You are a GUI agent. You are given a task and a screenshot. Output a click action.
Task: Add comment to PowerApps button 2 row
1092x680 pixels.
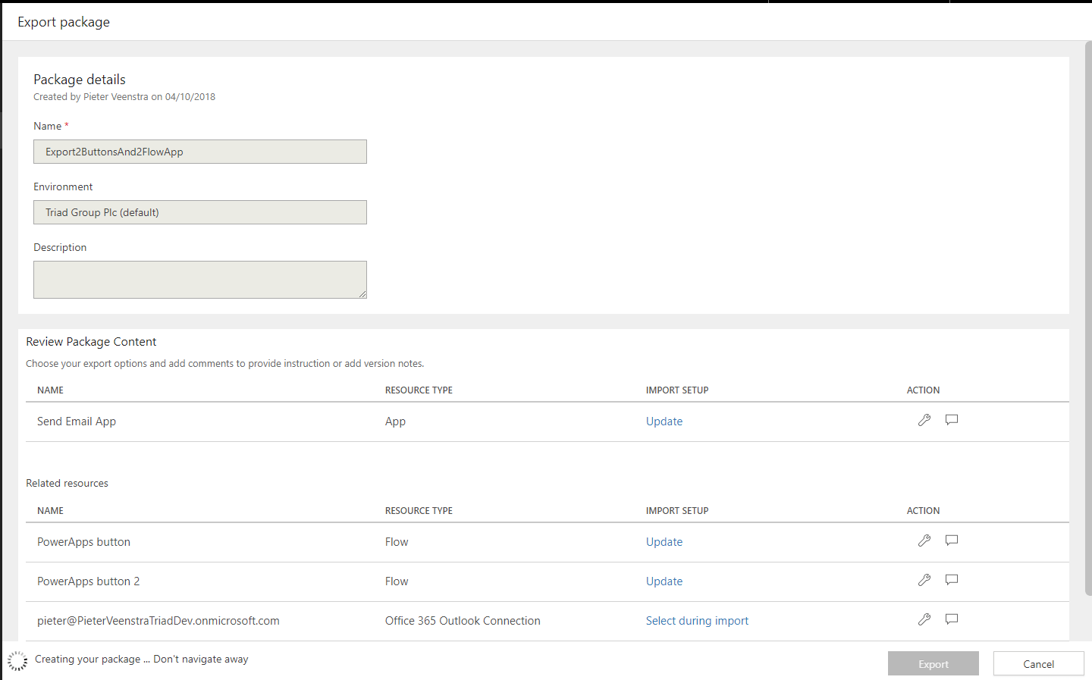952,580
